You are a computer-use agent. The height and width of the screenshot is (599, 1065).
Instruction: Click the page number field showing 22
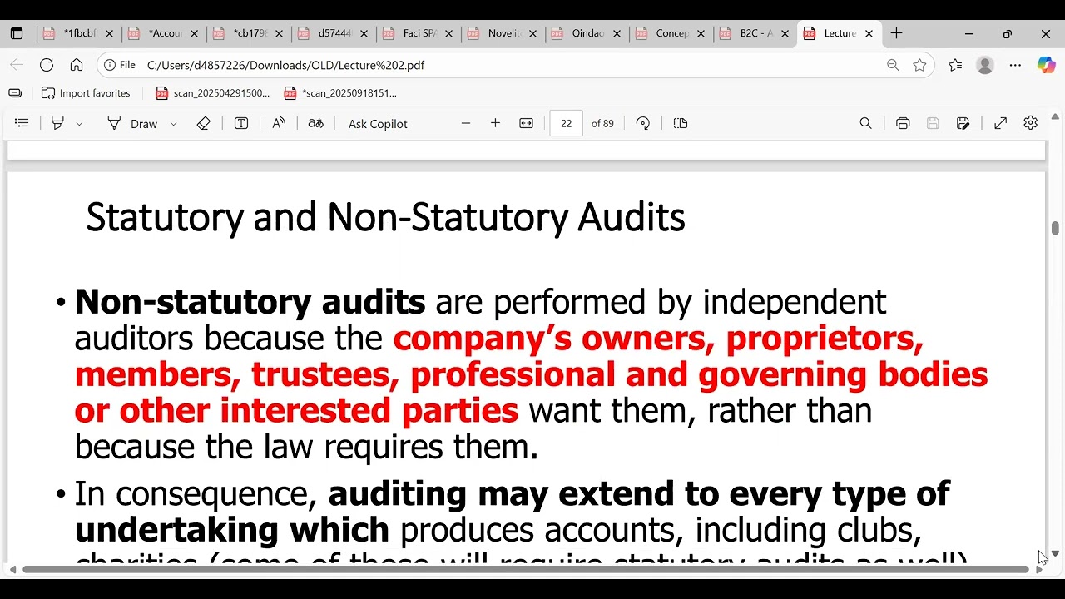coord(567,123)
